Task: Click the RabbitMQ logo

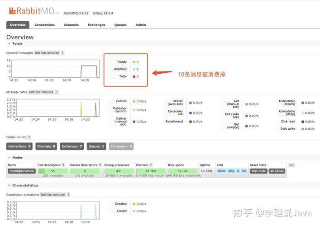Action: 33,11
